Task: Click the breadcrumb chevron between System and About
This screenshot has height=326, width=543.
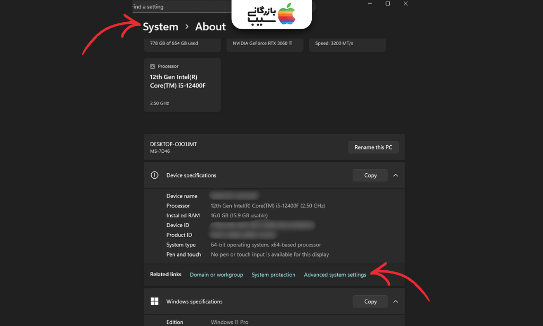Action: pos(186,27)
